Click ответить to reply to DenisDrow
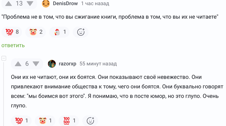226x126 pixels. (13, 45)
